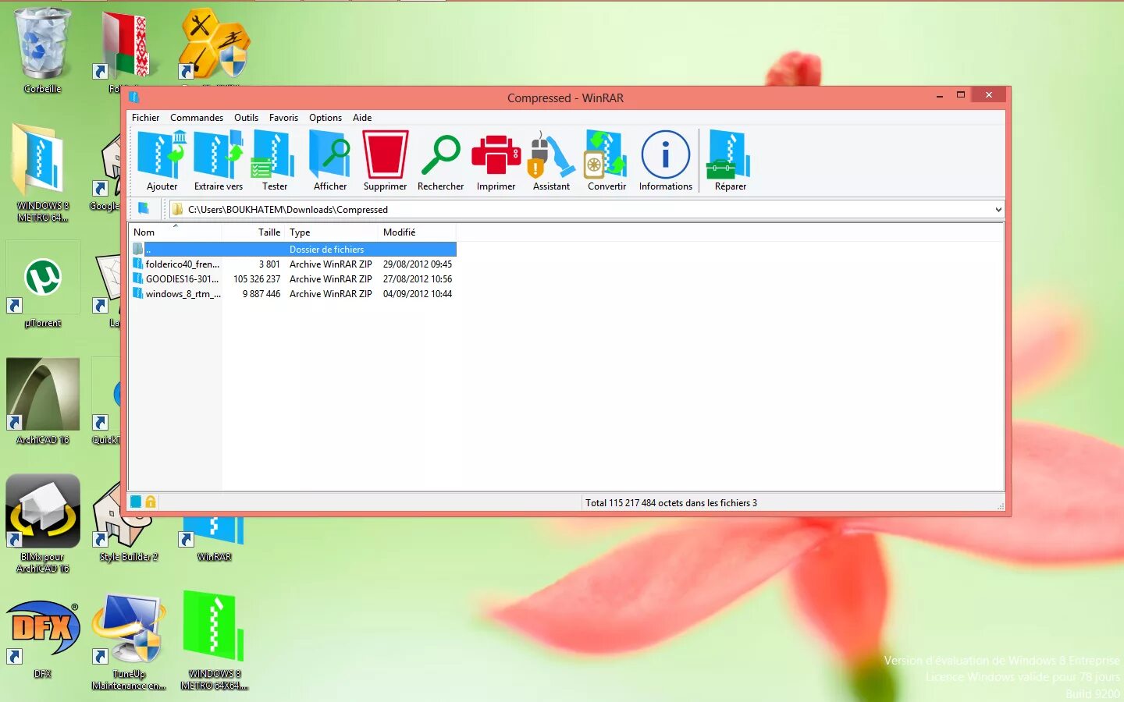1124x702 pixels.
Task: Open the Favoris menu
Action: [283, 118]
